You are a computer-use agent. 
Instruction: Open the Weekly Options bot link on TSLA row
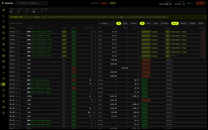pos(179,44)
